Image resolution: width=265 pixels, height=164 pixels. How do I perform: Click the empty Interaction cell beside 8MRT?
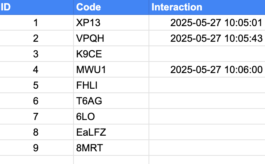pyautogui.click(x=207, y=148)
